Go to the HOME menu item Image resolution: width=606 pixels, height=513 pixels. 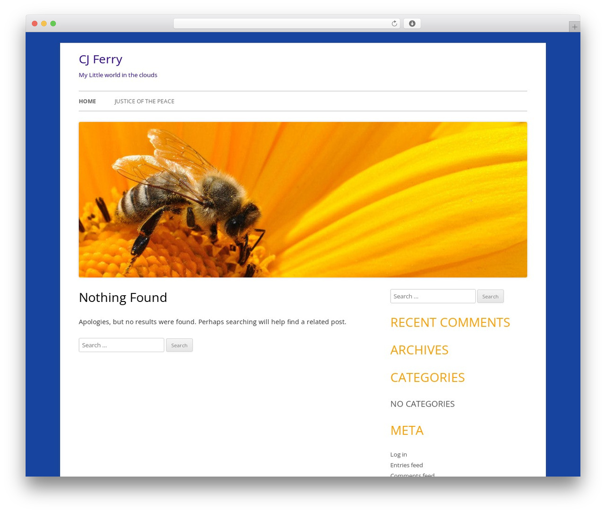(x=87, y=101)
